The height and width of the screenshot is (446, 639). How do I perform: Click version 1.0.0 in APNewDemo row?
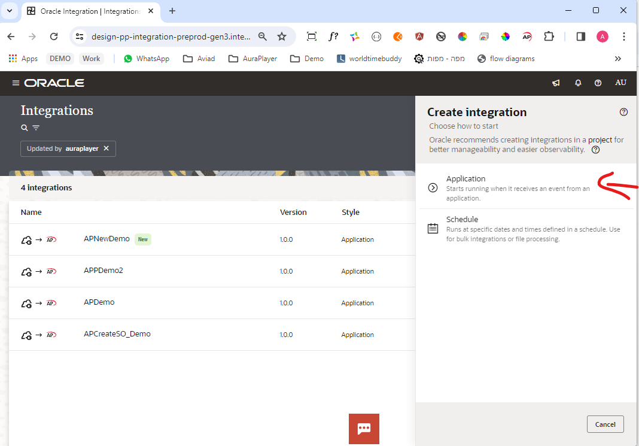point(286,239)
